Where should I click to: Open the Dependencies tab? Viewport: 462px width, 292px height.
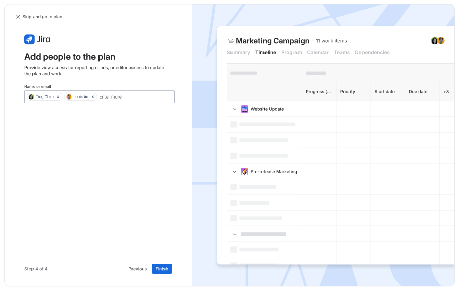pos(373,52)
